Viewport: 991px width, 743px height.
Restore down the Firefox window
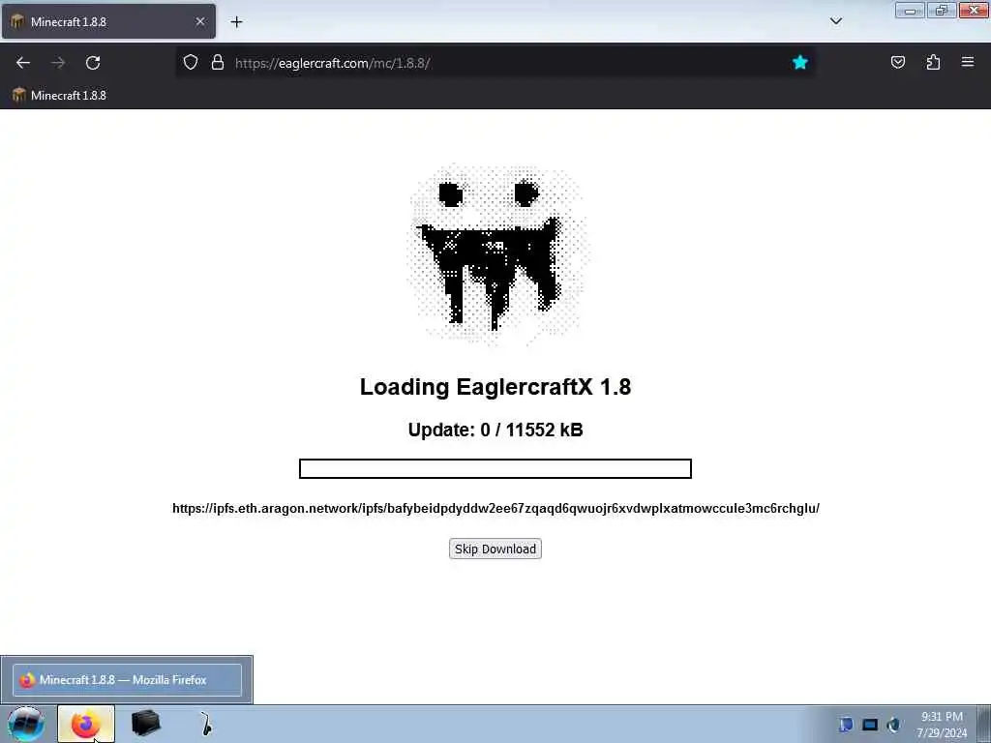coord(942,11)
